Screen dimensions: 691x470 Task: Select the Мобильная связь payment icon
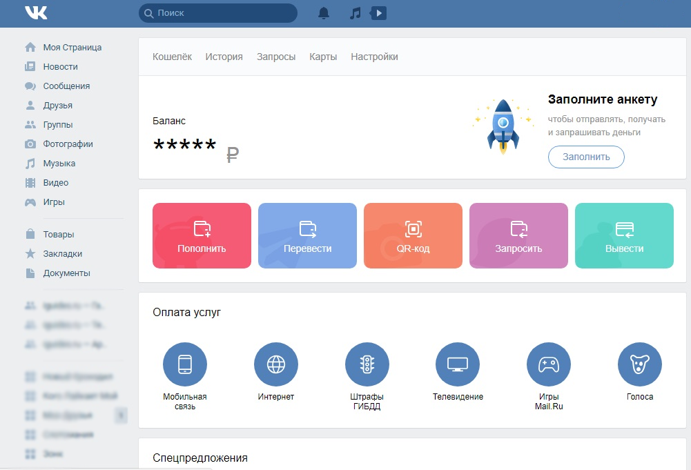click(184, 364)
